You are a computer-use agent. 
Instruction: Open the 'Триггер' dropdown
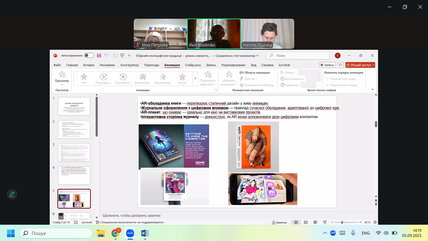pos(249,79)
